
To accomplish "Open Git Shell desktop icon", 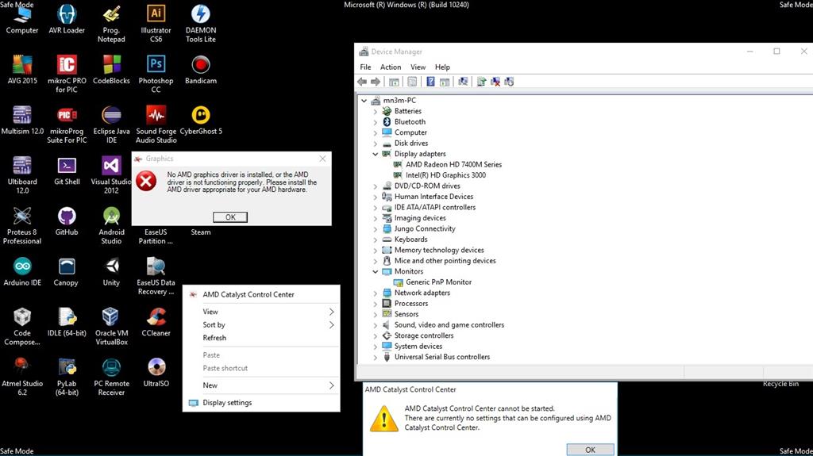I will pos(67,171).
